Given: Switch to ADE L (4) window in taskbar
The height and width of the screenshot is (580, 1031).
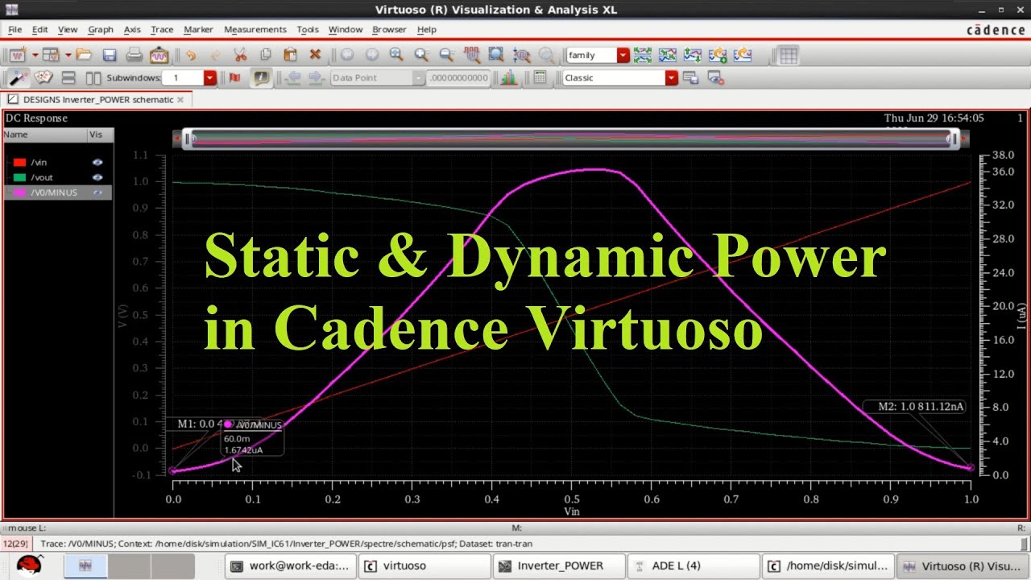Looking at the screenshot, I should click(x=692, y=565).
